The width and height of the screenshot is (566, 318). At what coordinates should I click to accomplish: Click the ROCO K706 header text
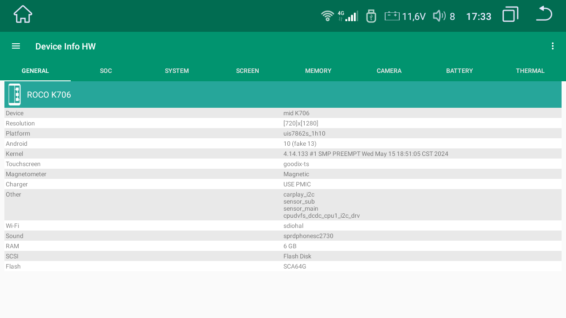click(x=49, y=95)
